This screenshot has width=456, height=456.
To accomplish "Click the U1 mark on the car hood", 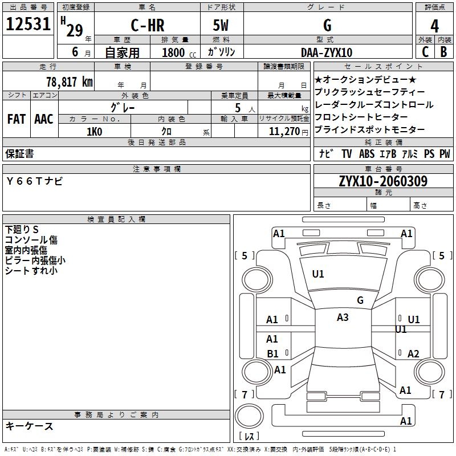I will pyautogui.click(x=318, y=274).
